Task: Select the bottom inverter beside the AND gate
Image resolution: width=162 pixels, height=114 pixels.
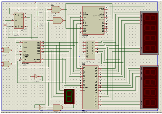Action: 41,108
